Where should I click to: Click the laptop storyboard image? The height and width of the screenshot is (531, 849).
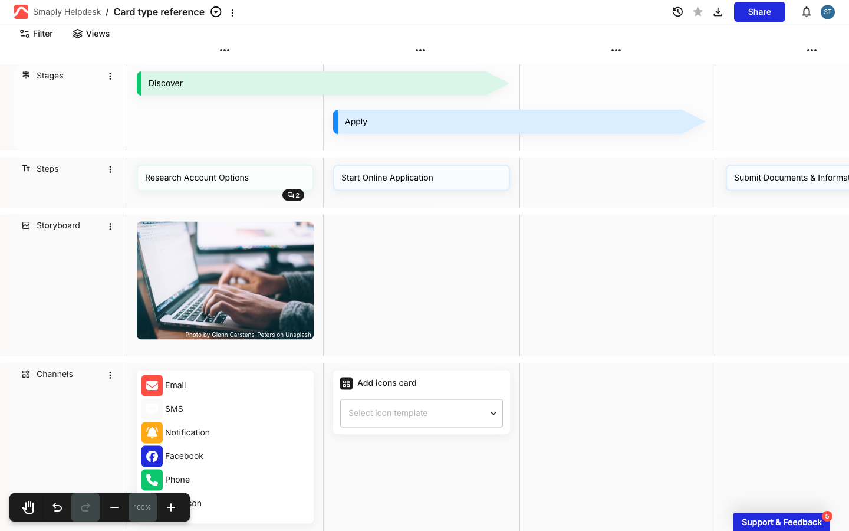pyautogui.click(x=225, y=281)
